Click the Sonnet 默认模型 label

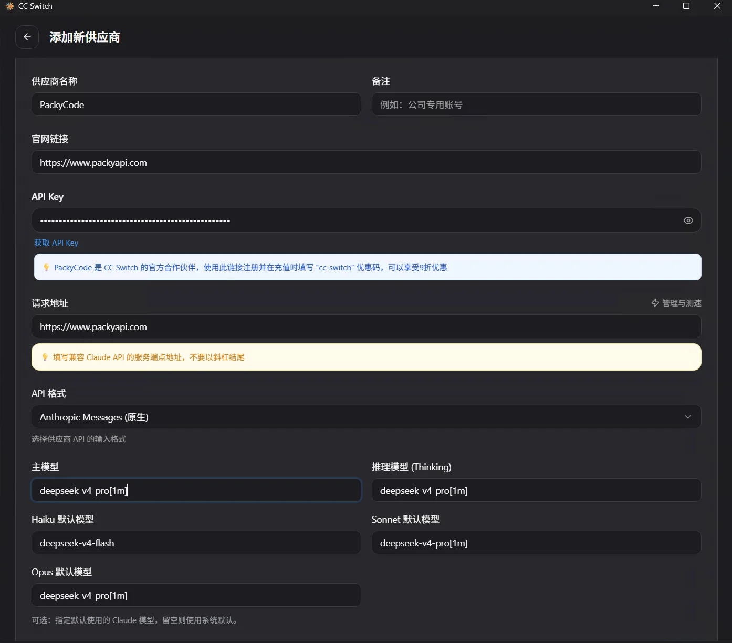coord(405,520)
